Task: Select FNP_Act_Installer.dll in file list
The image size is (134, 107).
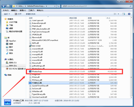Action: tap(41, 29)
